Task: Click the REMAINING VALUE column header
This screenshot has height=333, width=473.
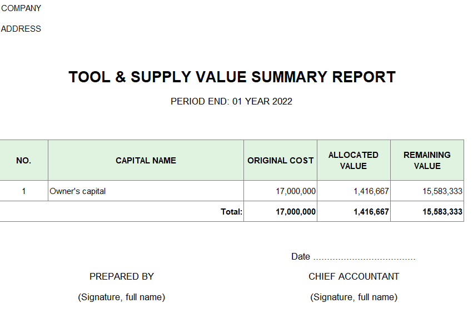Action: (427, 161)
